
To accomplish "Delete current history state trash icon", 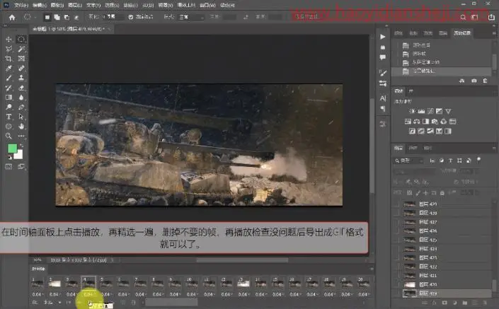I will pyautogui.click(x=485, y=81).
